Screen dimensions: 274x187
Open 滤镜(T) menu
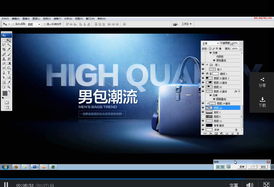tap(57, 19)
